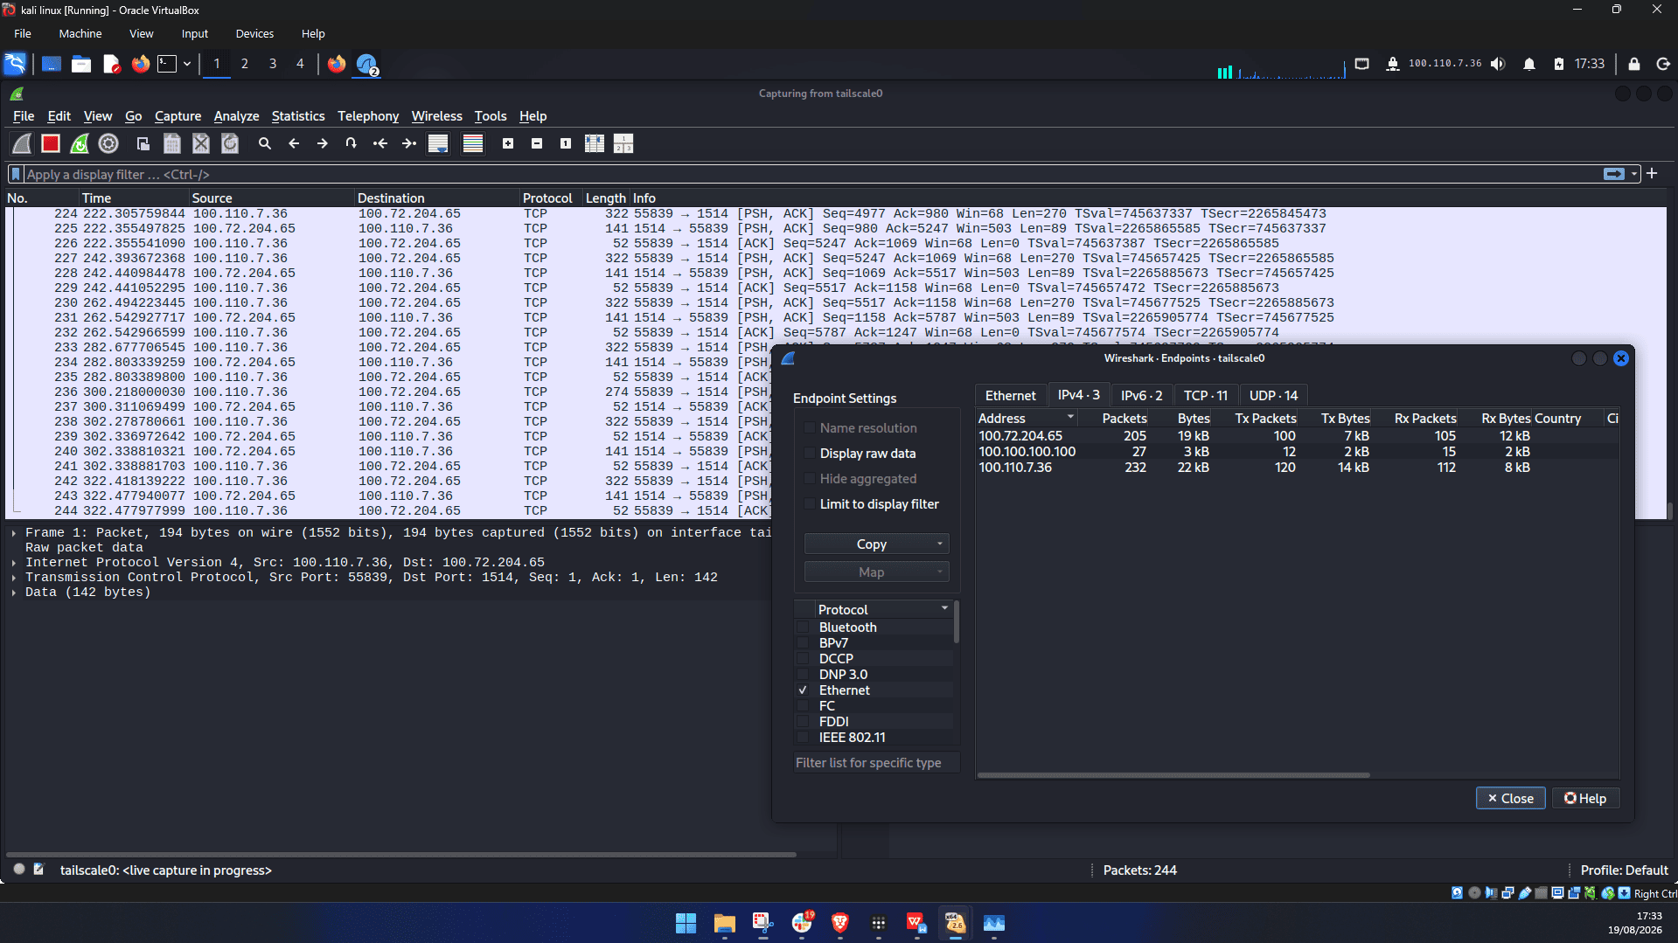Viewport: 1678px width, 943px height.
Task: Sort endpoints by Address column header
Action: tap(1027, 419)
